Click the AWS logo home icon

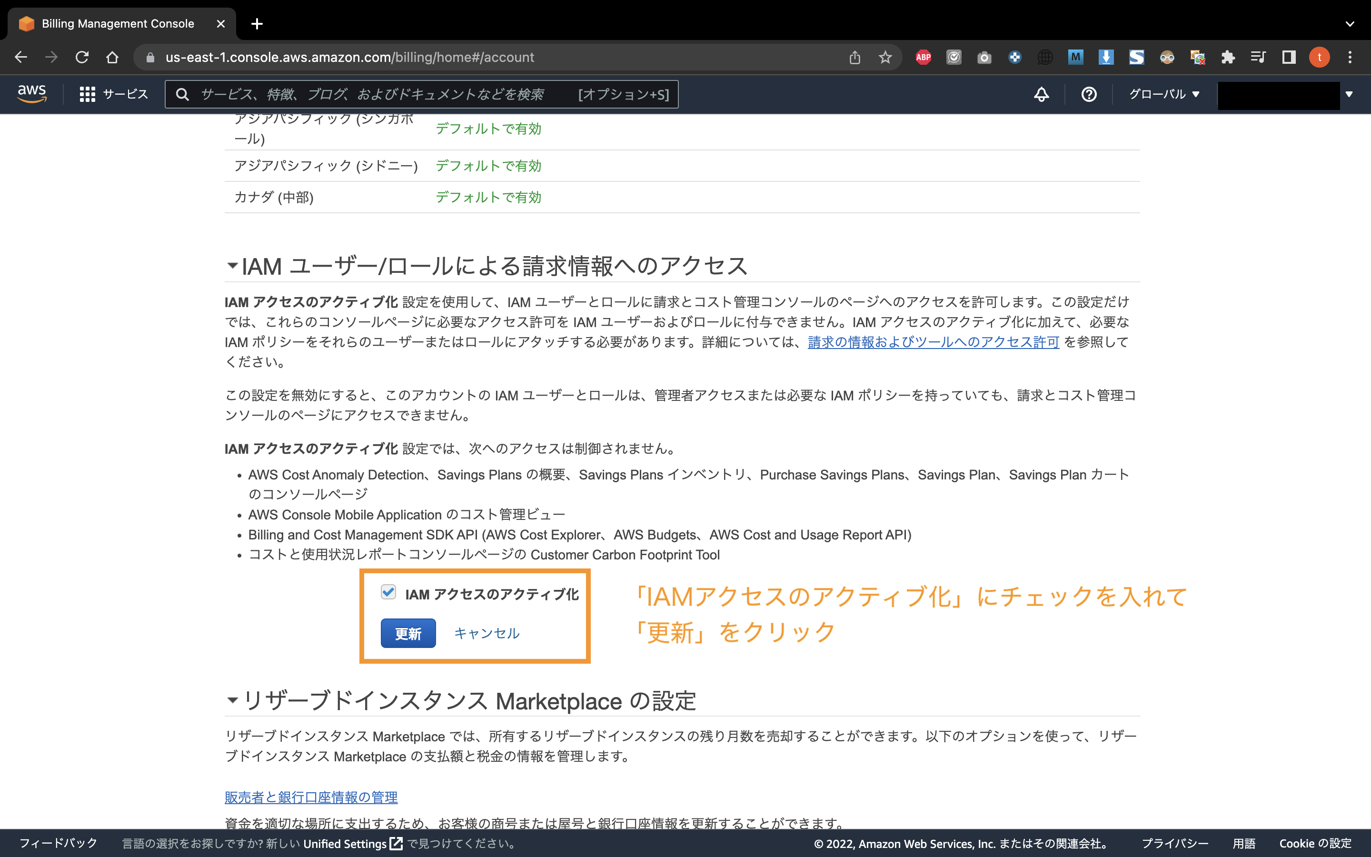click(x=32, y=93)
